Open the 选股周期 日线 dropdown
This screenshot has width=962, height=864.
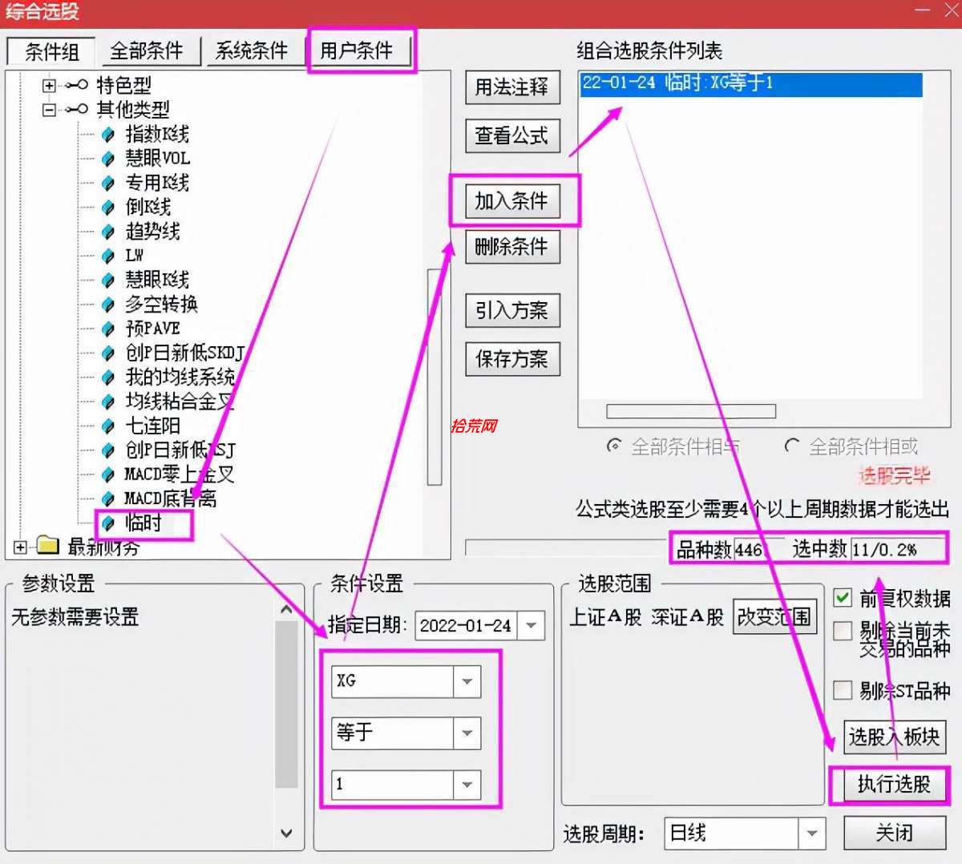pos(811,834)
